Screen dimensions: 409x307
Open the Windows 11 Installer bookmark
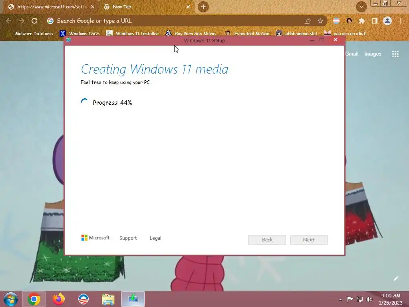point(133,34)
